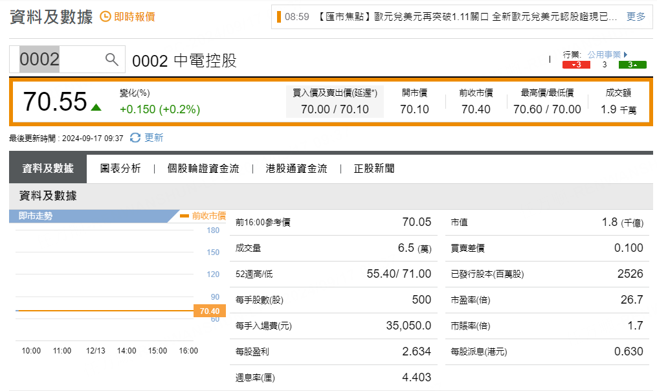Click the 每手入場費 value 35,050.0
Screen dimensions: 657x391
(x=408, y=326)
